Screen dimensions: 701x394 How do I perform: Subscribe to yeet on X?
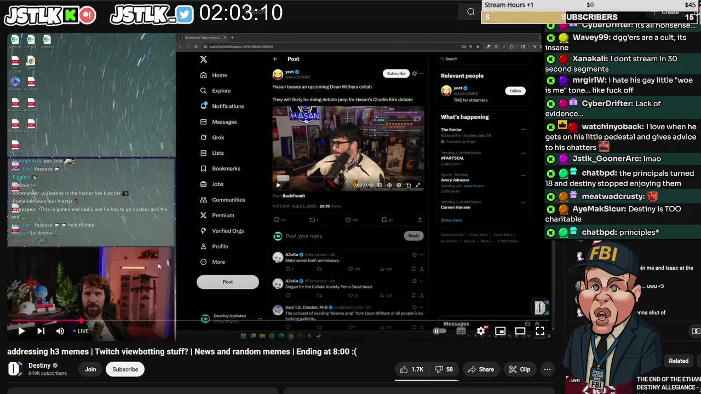click(x=396, y=73)
